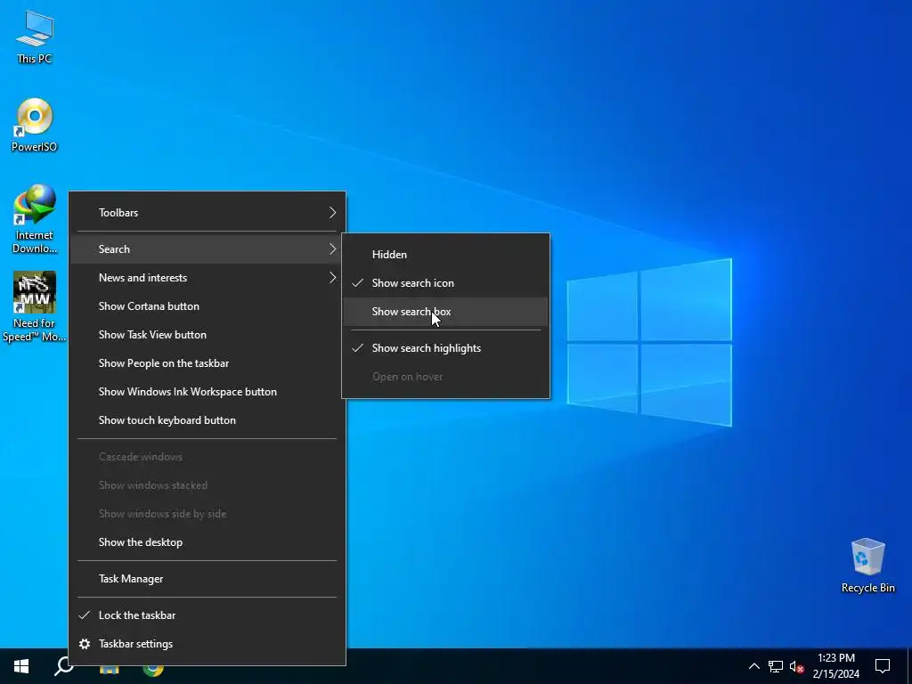912x684 pixels.
Task: Select the PowerISO desktop shortcut
Action: point(35,125)
